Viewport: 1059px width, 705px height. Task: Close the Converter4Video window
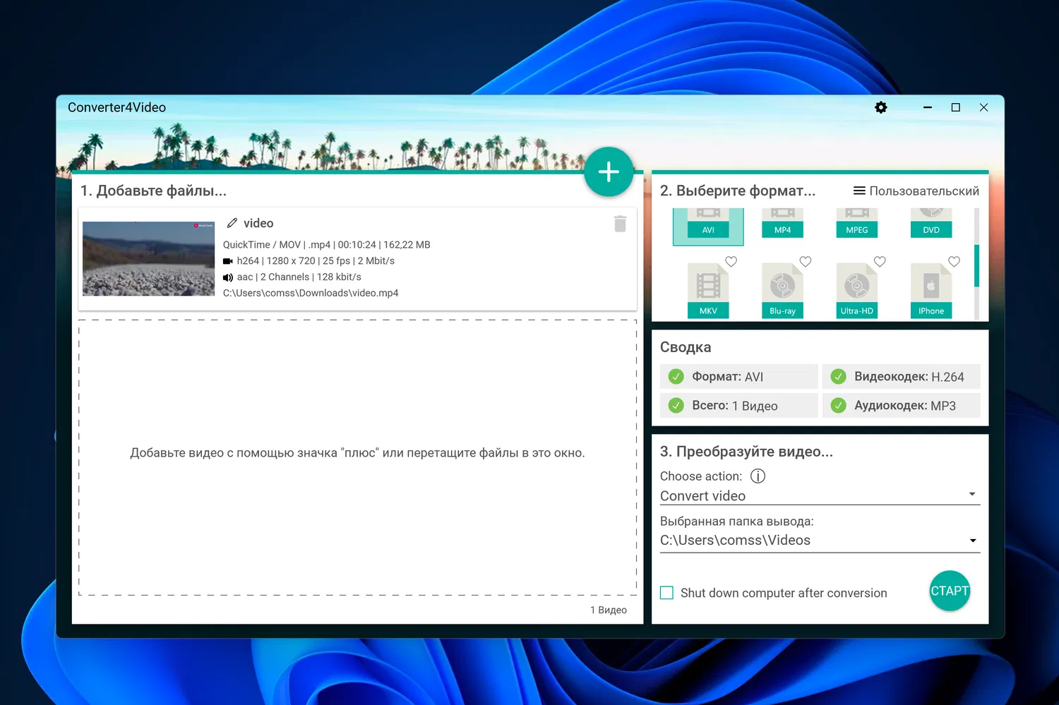tap(983, 107)
